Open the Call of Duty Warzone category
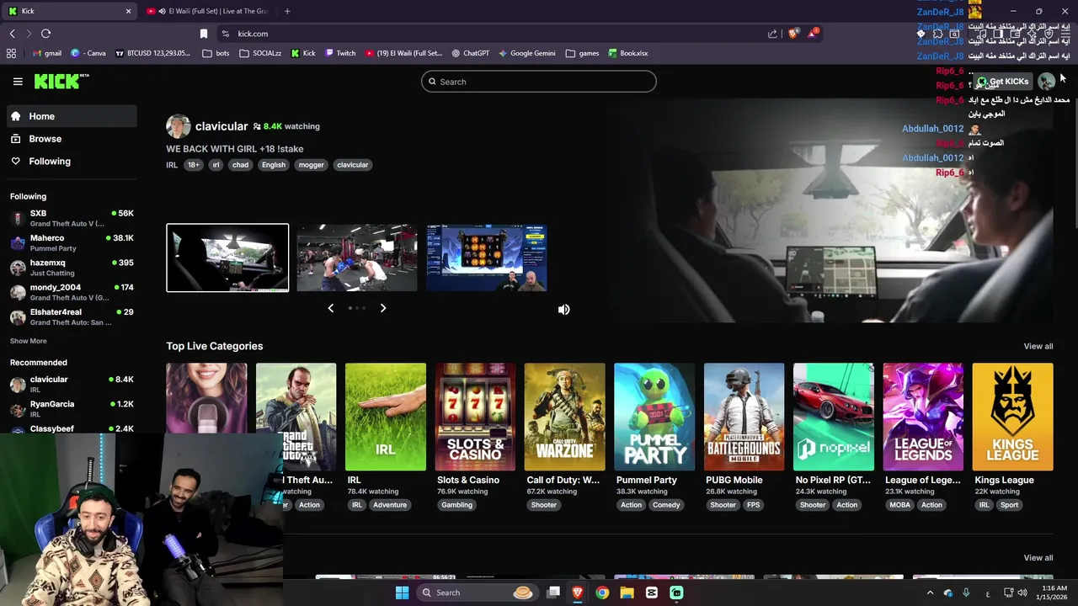 (564, 417)
